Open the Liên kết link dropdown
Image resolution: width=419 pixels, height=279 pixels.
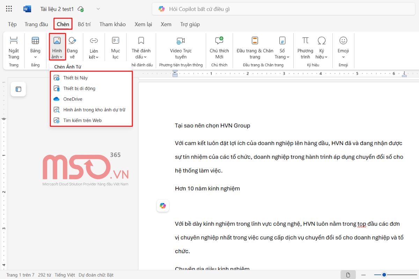click(94, 48)
